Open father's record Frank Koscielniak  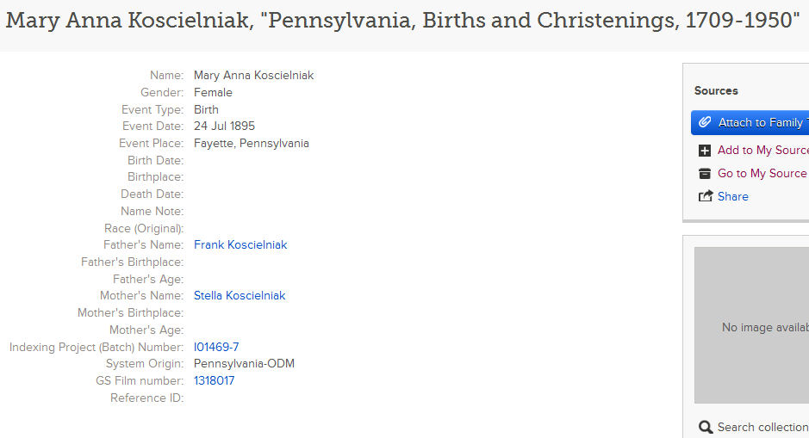240,245
